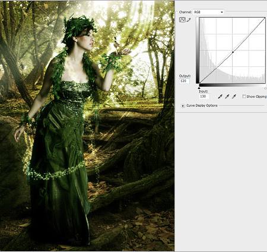Open the Channel RGB dropdown
The image size is (267, 252).
click(x=208, y=12)
